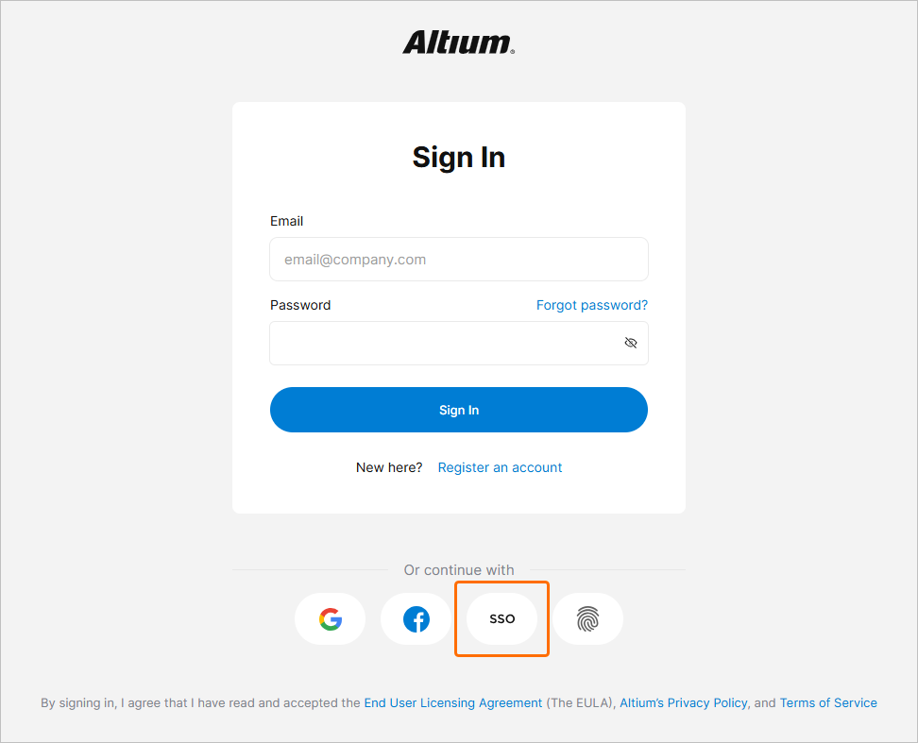Screen dimensions: 918x743
Task: Click the Password field label
Action: (300, 305)
